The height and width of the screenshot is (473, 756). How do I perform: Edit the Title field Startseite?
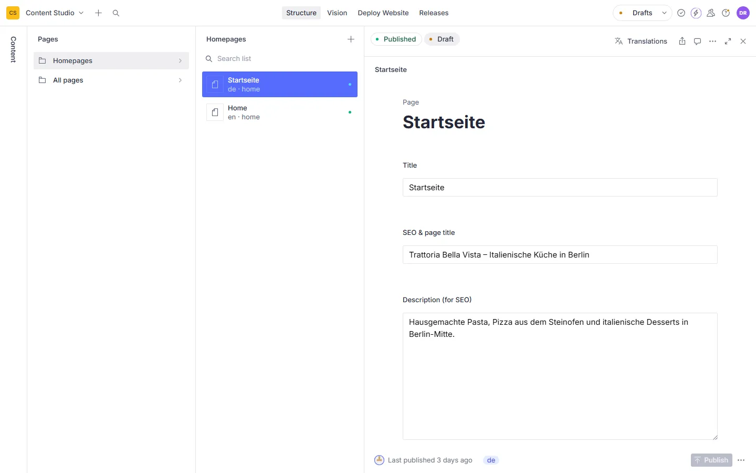[x=560, y=187]
